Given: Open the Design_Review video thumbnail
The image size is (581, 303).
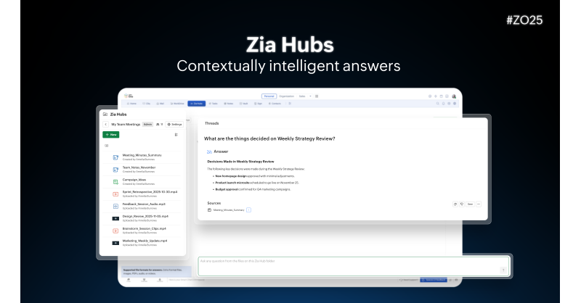Looking at the screenshot, I should click(x=115, y=218).
